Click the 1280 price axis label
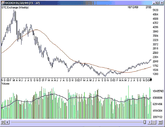The width and height of the screenshot is (165, 127). click(x=155, y=74)
